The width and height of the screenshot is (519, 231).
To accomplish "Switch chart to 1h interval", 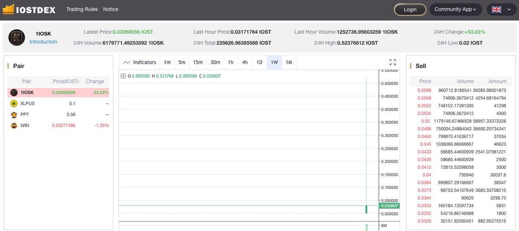I will [231, 62].
